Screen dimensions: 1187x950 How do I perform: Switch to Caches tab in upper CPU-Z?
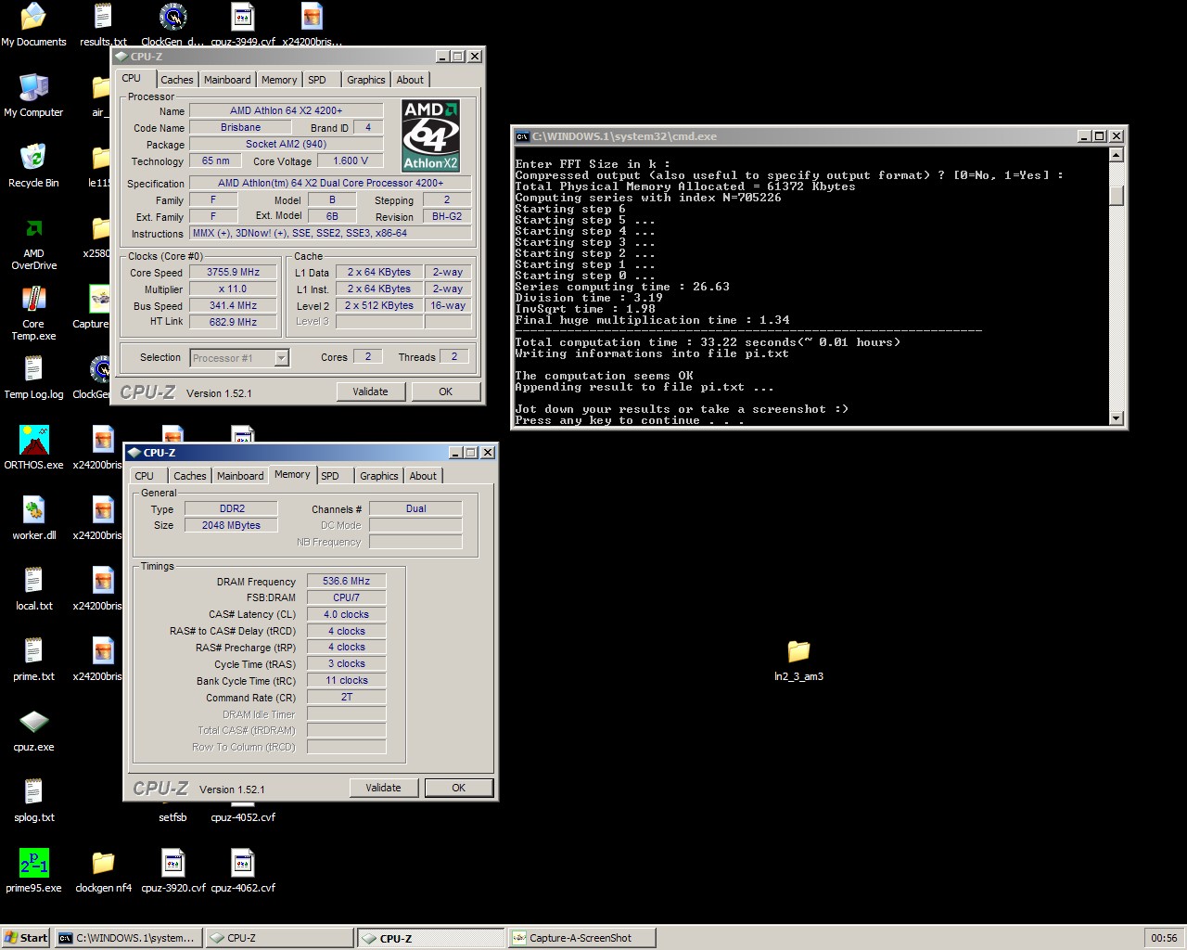tap(176, 80)
